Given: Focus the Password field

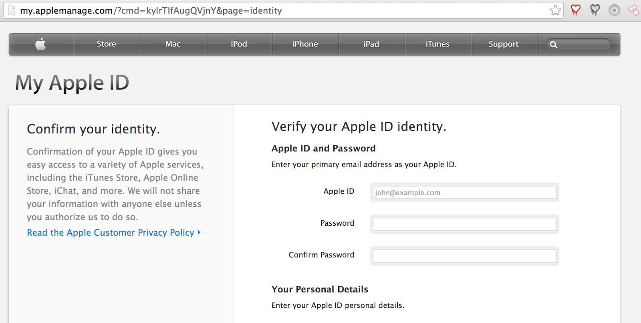Looking at the screenshot, I should click(x=464, y=224).
